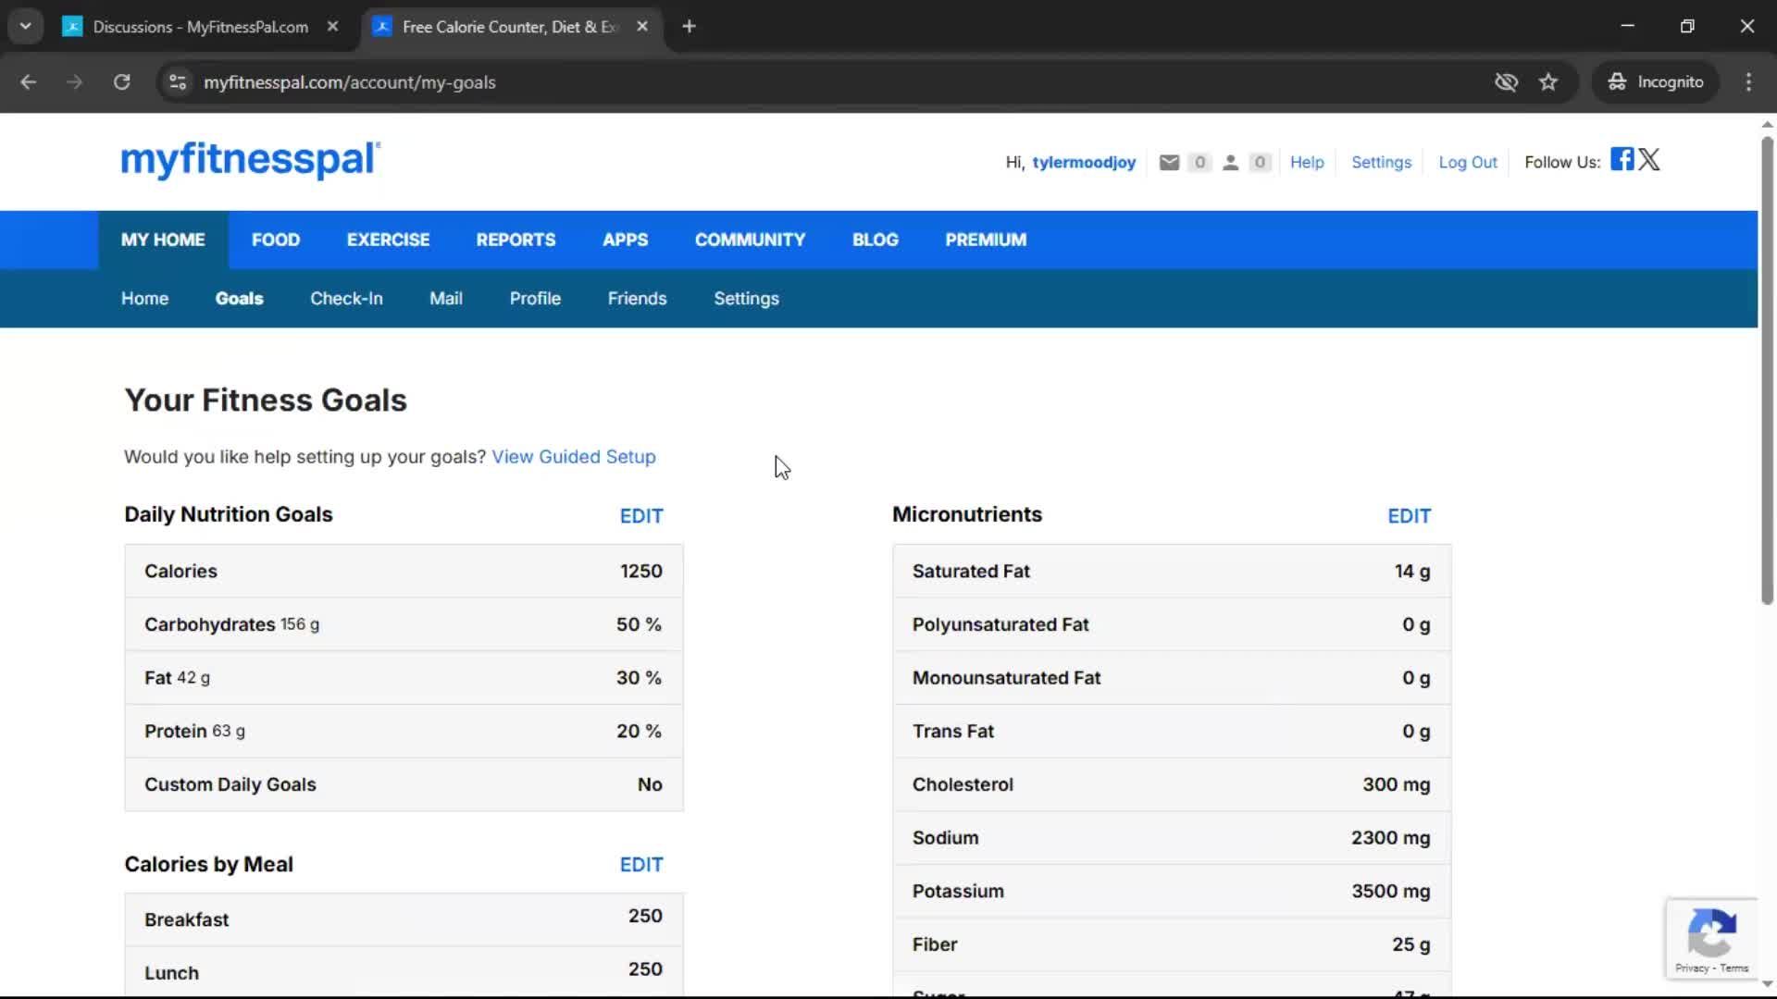
Task: Click the Saturated Fat 14 g value
Action: (1412, 572)
